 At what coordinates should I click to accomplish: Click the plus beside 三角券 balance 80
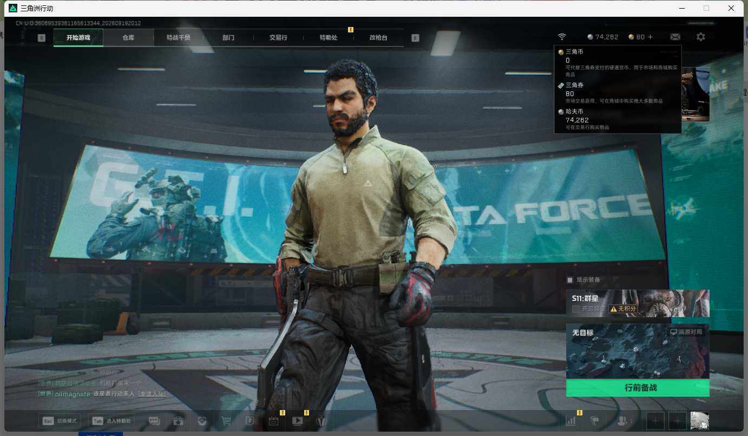click(650, 37)
